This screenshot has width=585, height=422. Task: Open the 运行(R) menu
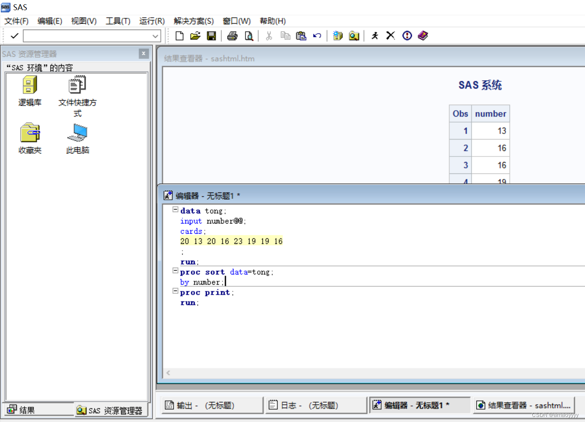click(x=152, y=21)
